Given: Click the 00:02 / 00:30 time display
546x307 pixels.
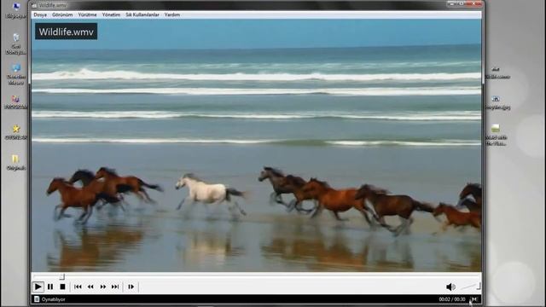Looking at the screenshot, I should click(x=452, y=299).
